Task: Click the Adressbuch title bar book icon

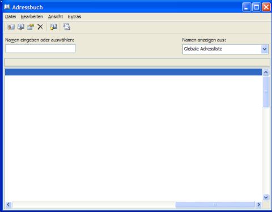Action: click(x=7, y=7)
